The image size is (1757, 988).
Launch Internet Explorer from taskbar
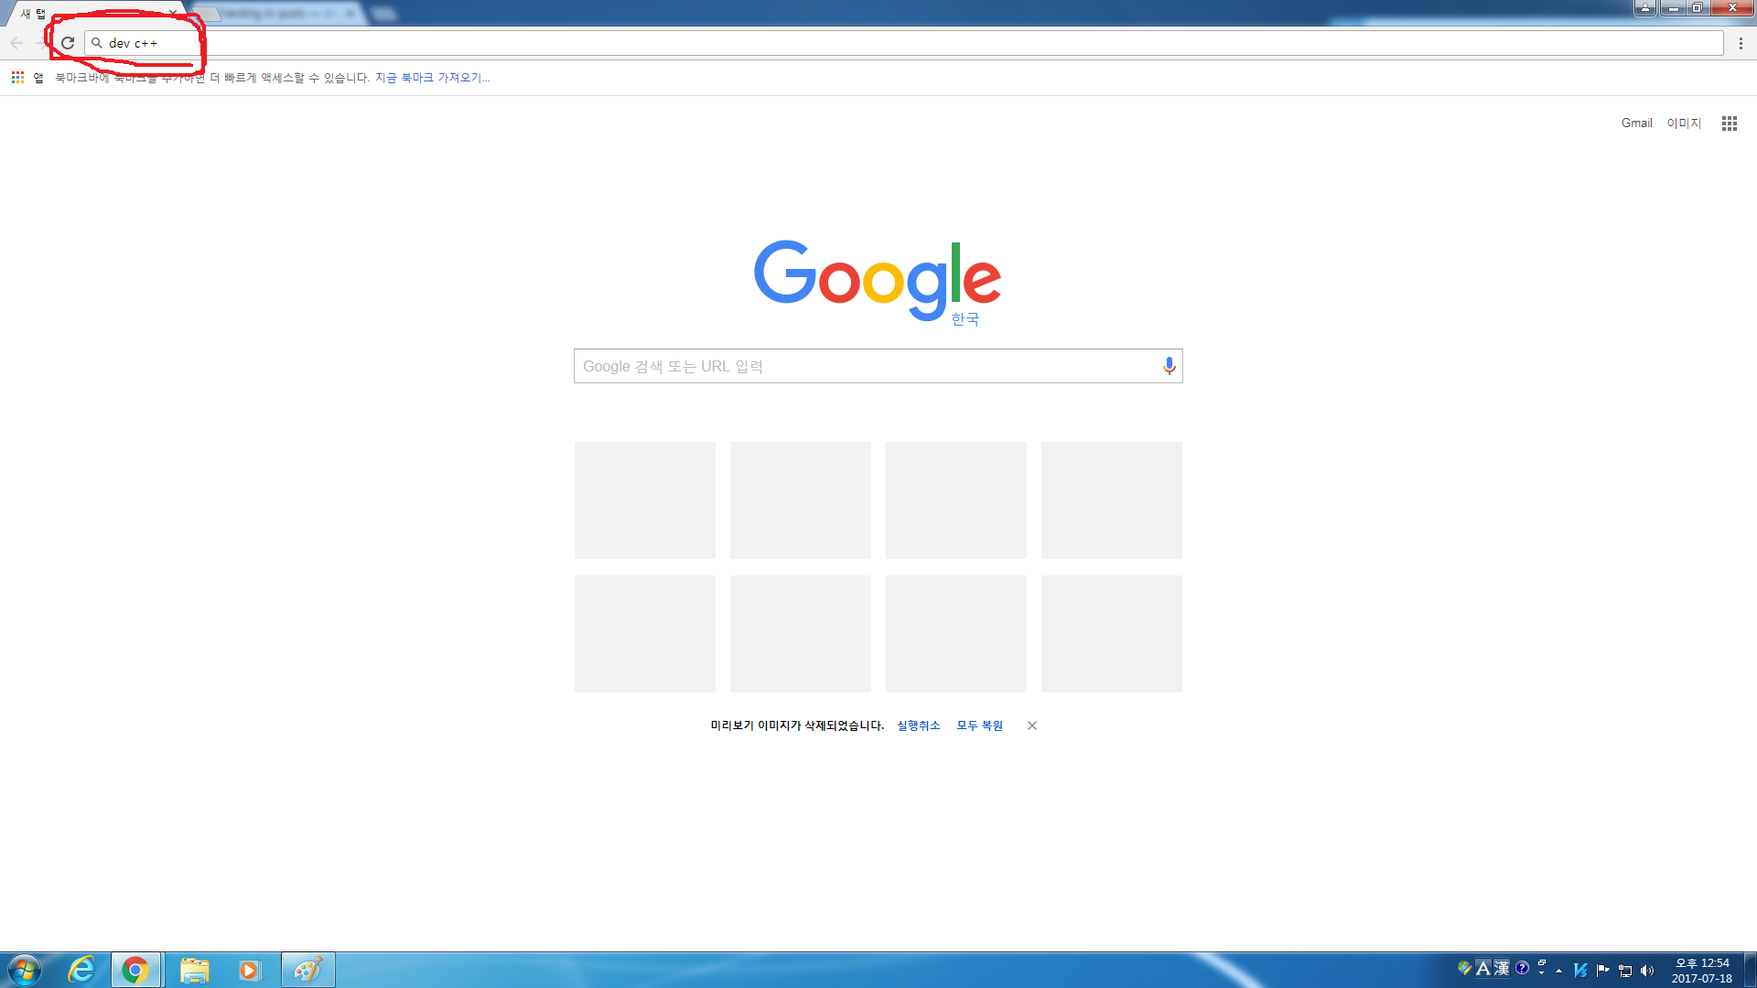(x=81, y=970)
